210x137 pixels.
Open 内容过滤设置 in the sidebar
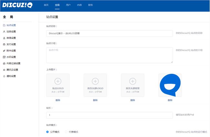(13, 64)
